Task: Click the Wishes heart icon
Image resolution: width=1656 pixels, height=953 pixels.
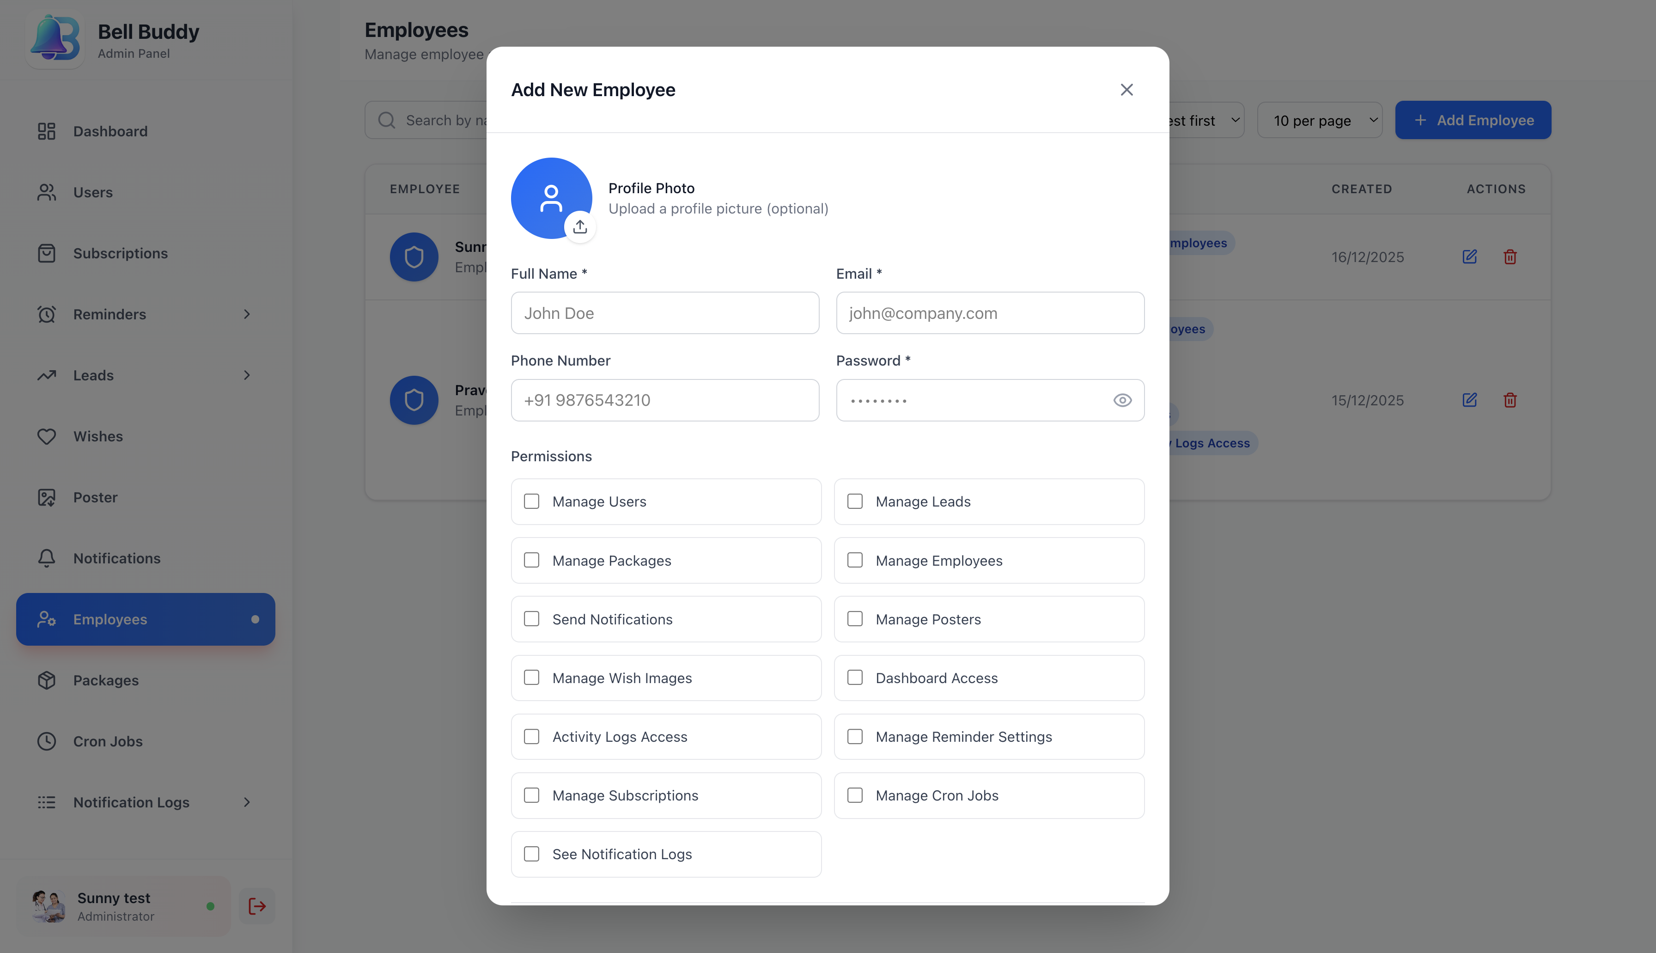Action: click(47, 436)
